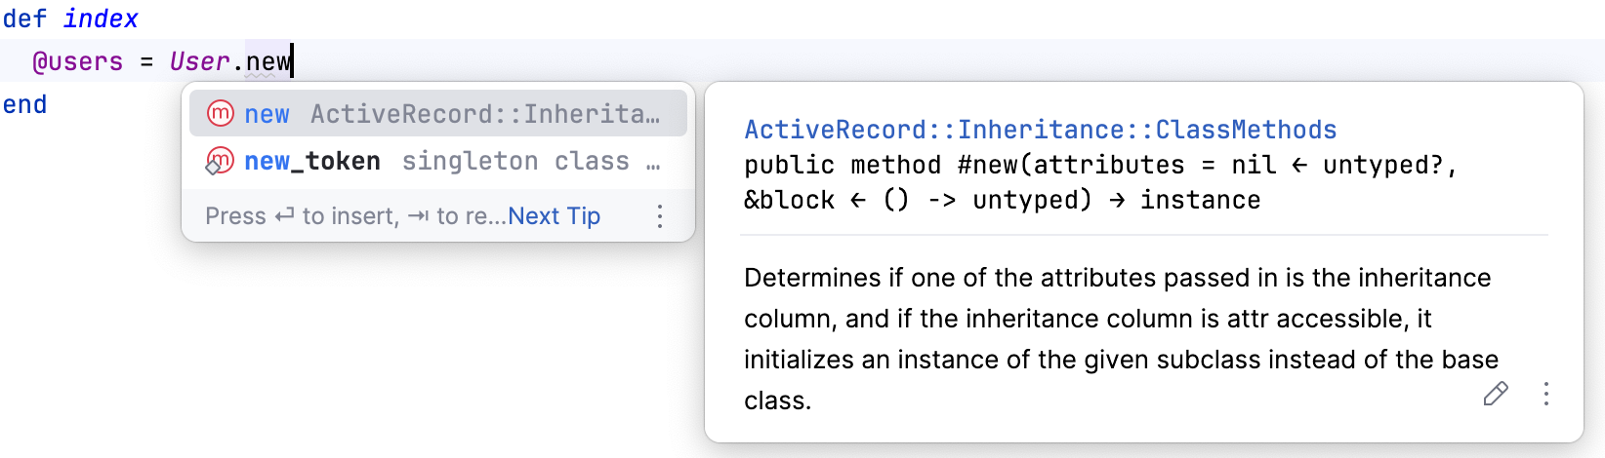Open the completion popup's three-dot options
The width and height of the screenshot is (1605, 458).
point(660,216)
